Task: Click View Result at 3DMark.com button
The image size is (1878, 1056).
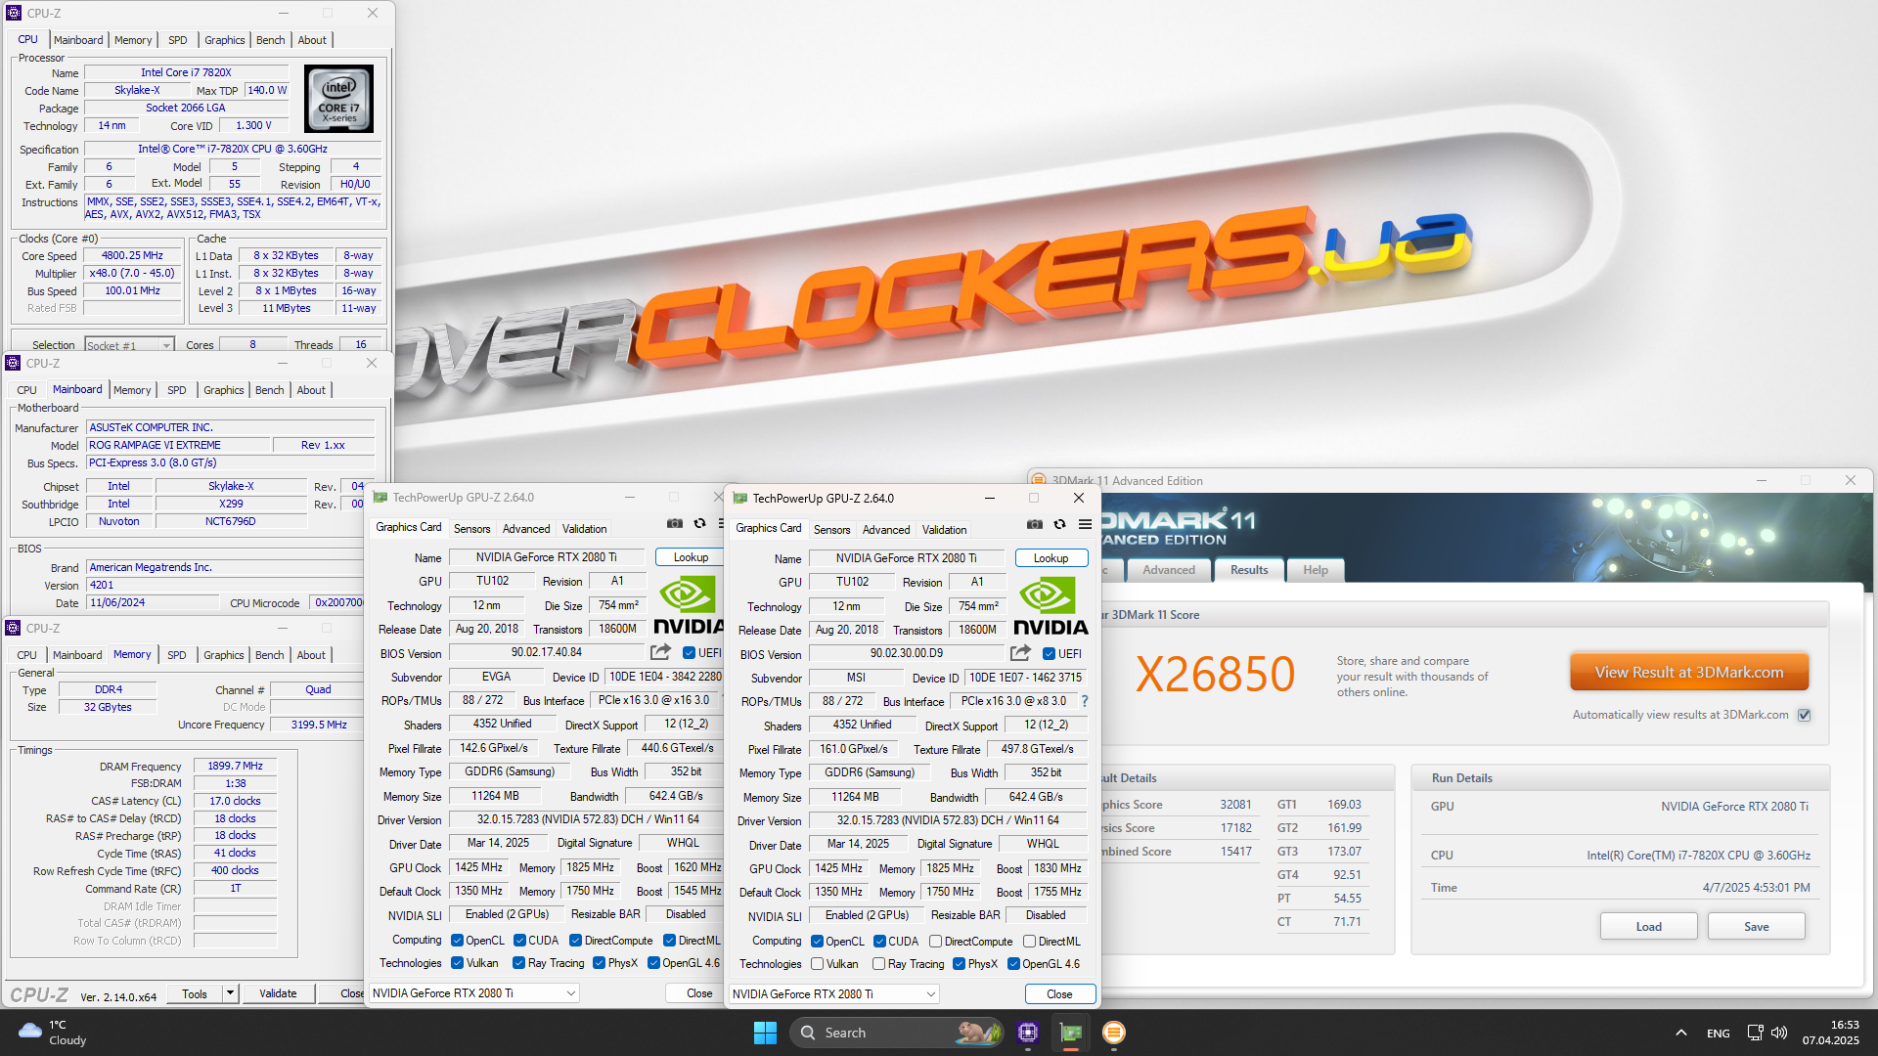Action: tap(1689, 673)
